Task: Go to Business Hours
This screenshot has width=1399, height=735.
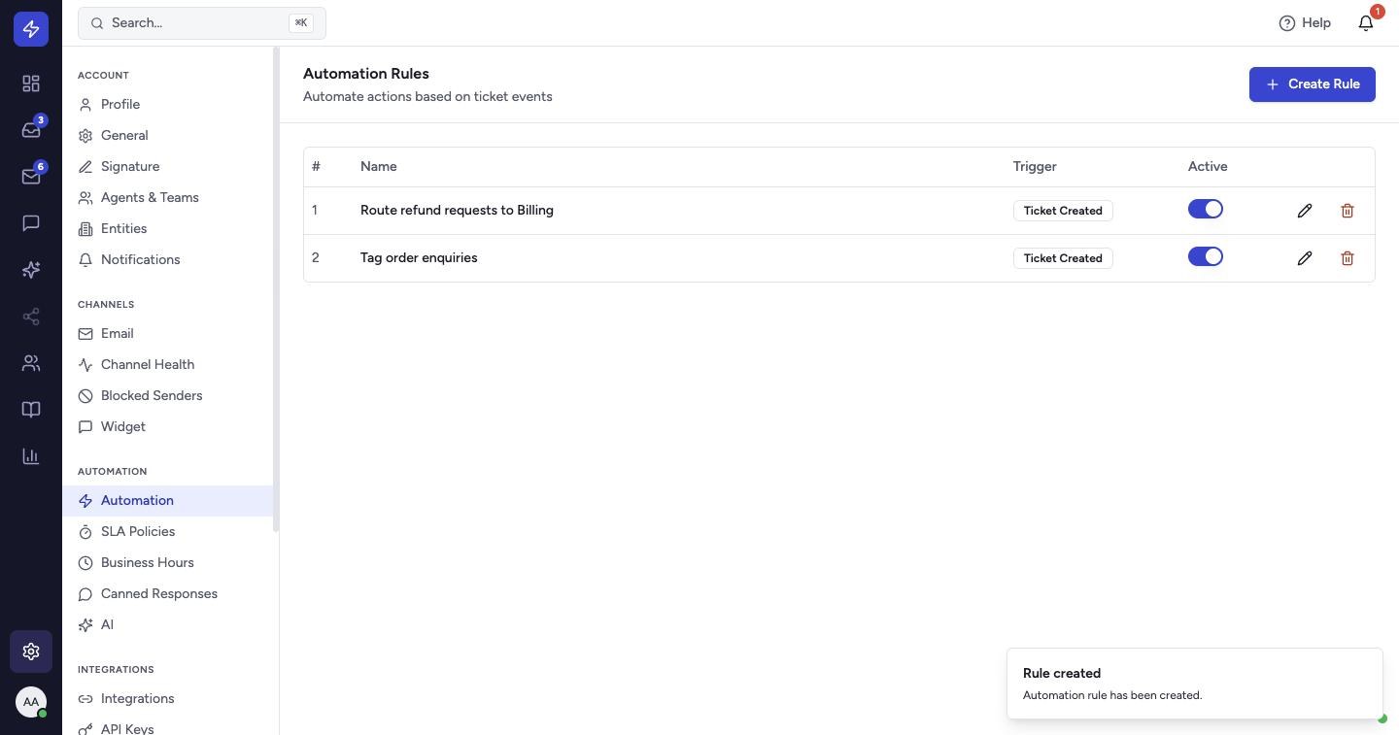Action: [168, 563]
